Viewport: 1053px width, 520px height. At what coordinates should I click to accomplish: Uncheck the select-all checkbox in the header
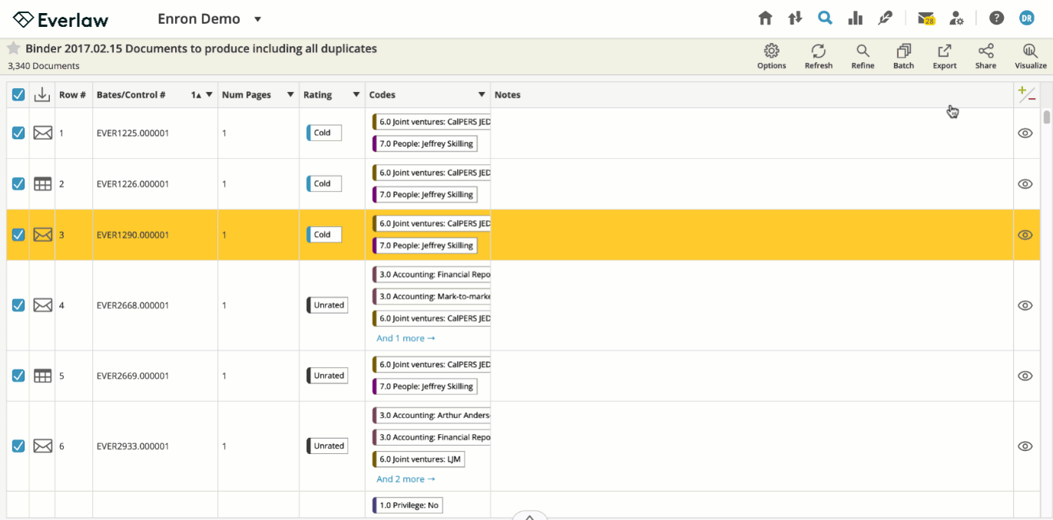[18, 94]
